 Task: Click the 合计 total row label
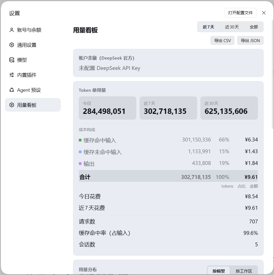tap(85, 177)
